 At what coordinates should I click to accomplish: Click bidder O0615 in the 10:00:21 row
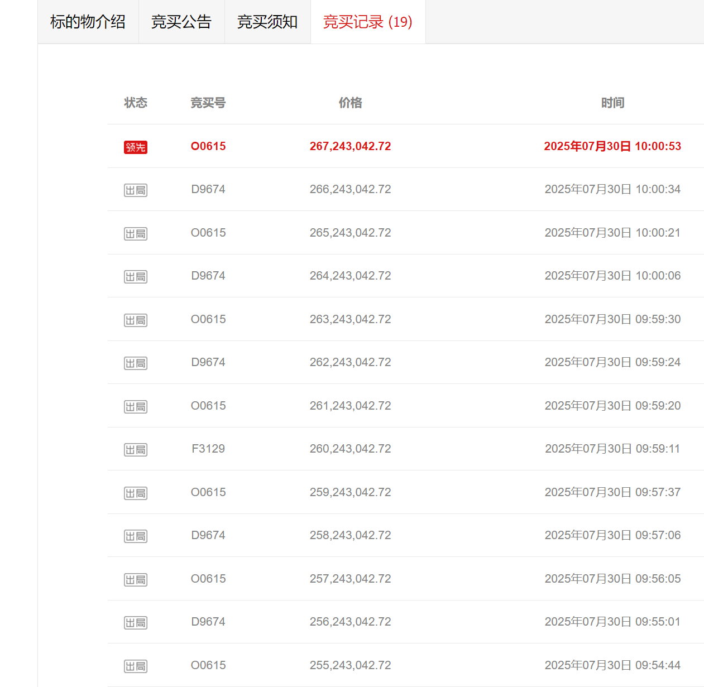tap(208, 233)
